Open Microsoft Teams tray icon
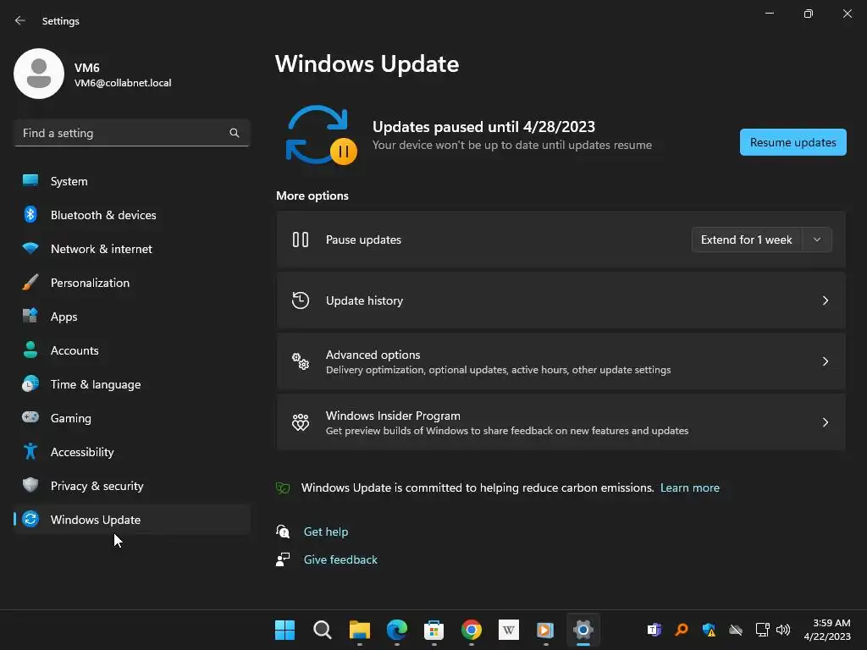This screenshot has width=867, height=650. (654, 630)
